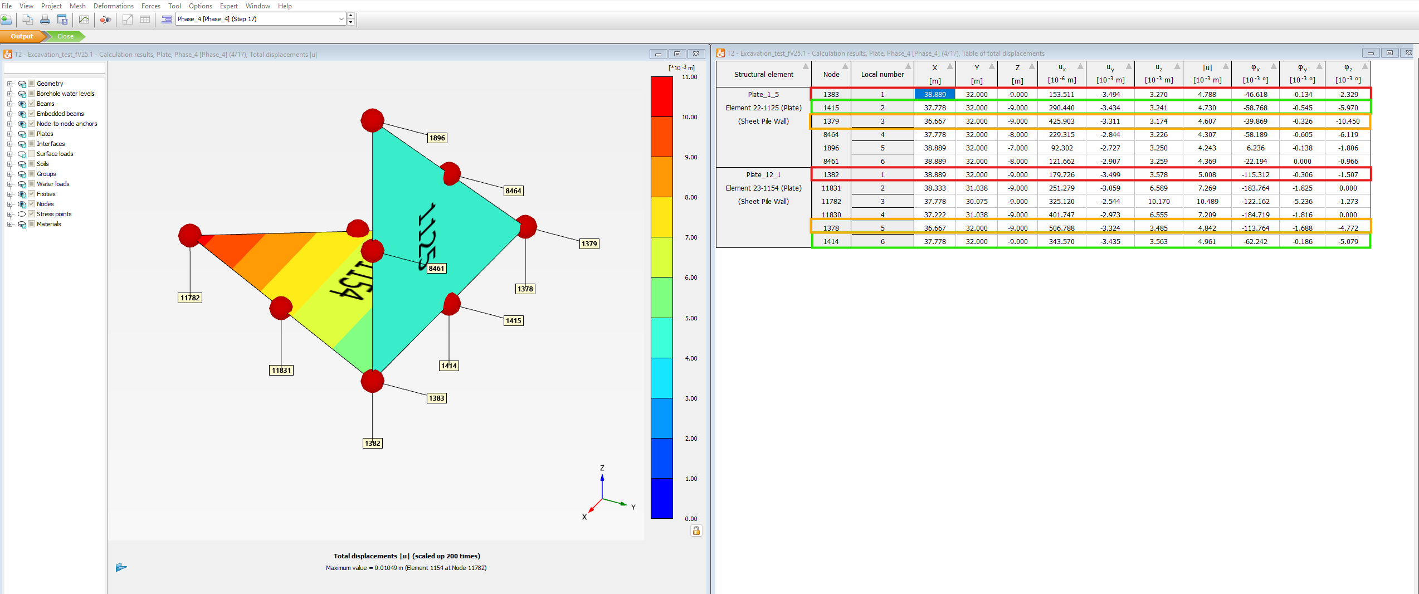Select the highlighted X cell 38.889 in row 1383
Screen dimensions: 1419x594
point(935,94)
